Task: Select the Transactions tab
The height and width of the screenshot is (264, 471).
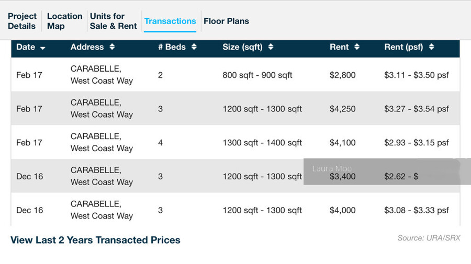Action: [170, 21]
